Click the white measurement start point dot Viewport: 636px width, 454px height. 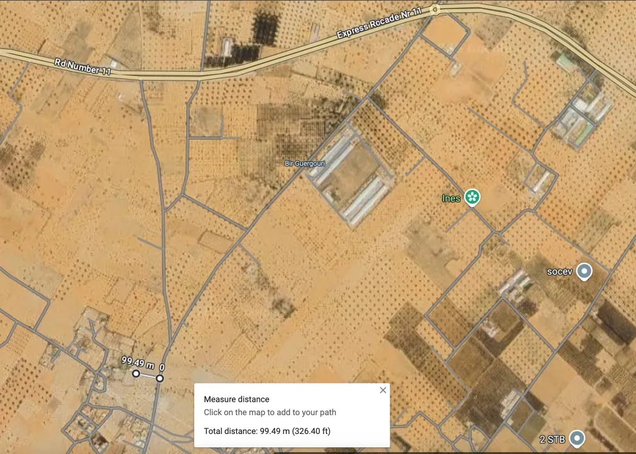(x=137, y=375)
